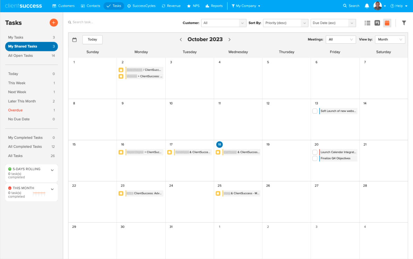Open the Reports tab
Viewport: 413px width, 259px height.
[x=214, y=6]
